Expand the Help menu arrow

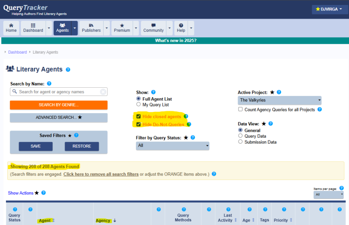pyautogui.click(x=191, y=28)
